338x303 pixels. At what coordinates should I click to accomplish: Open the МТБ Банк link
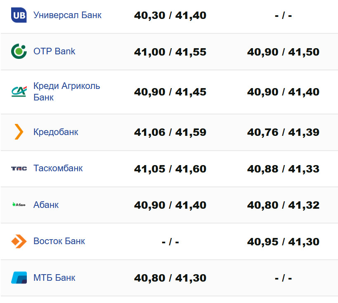(54, 277)
